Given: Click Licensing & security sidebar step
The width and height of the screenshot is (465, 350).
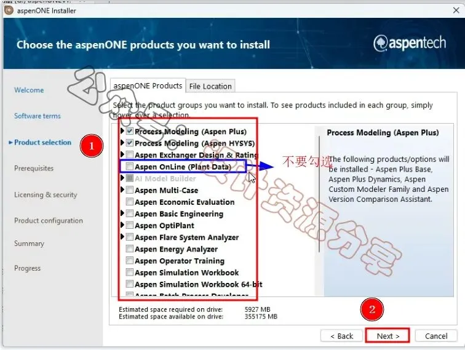Looking at the screenshot, I should [46, 194].
